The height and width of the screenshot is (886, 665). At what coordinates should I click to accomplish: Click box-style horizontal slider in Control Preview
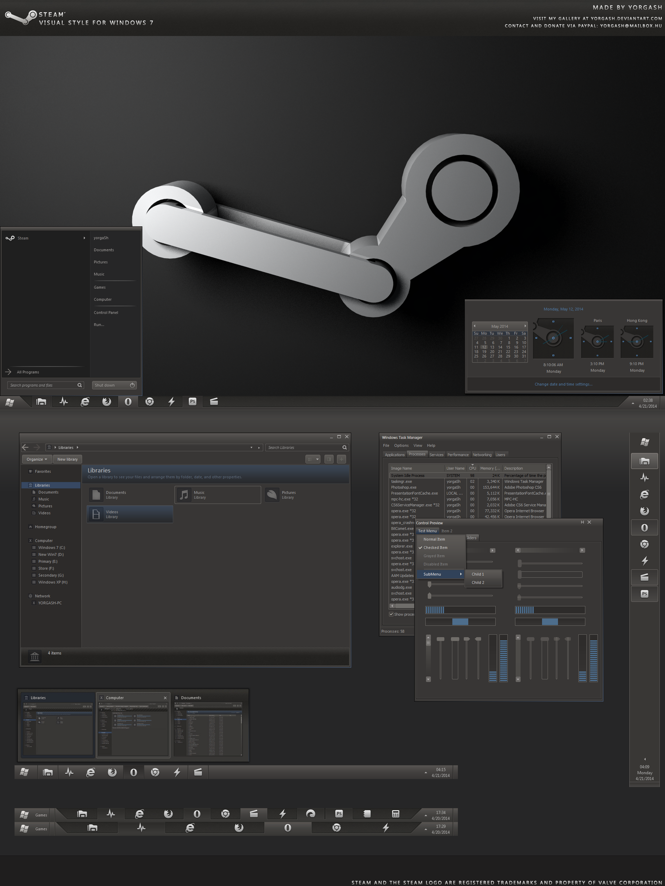tap(550, 575)
